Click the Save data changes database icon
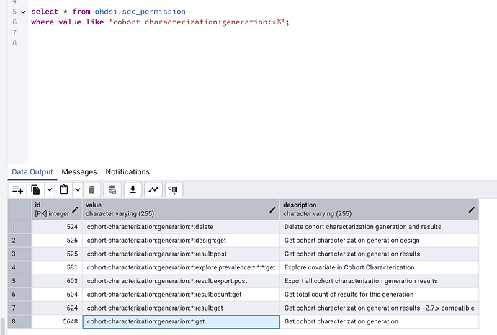 [x=112, y=189]
